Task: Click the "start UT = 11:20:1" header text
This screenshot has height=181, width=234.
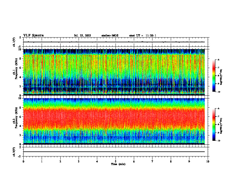Action: click(x=143, y=35)
